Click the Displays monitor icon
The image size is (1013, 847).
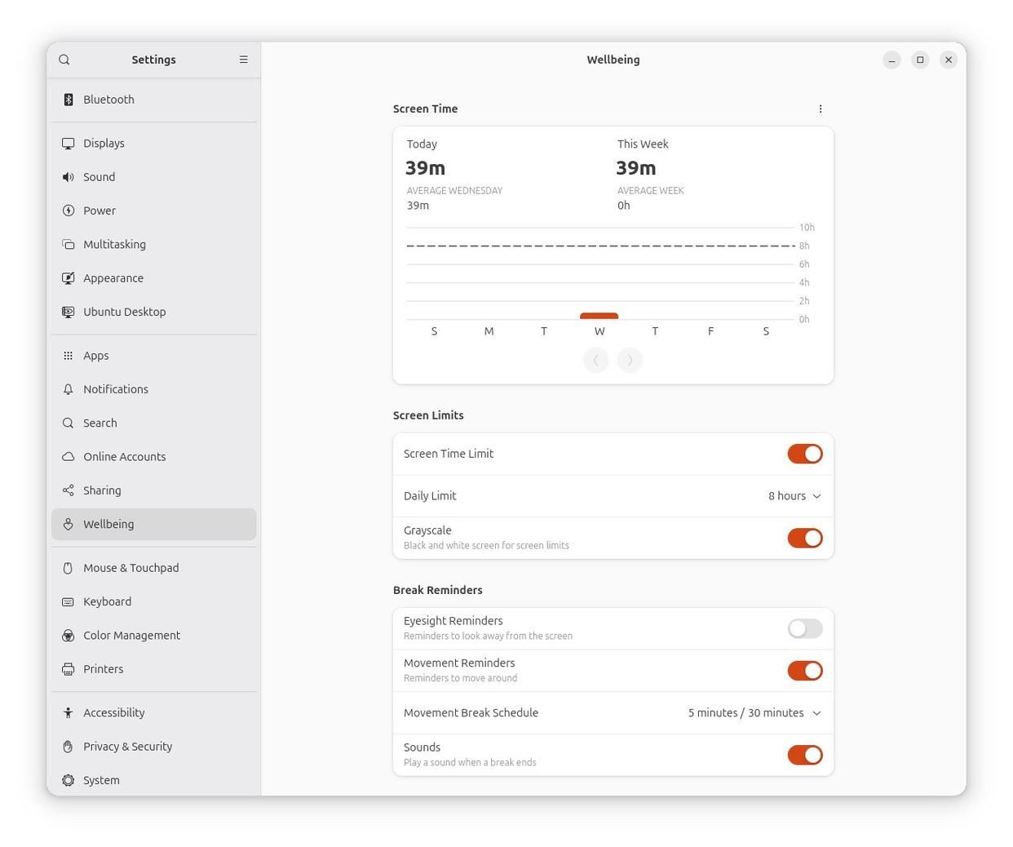(x=69, y=144)
